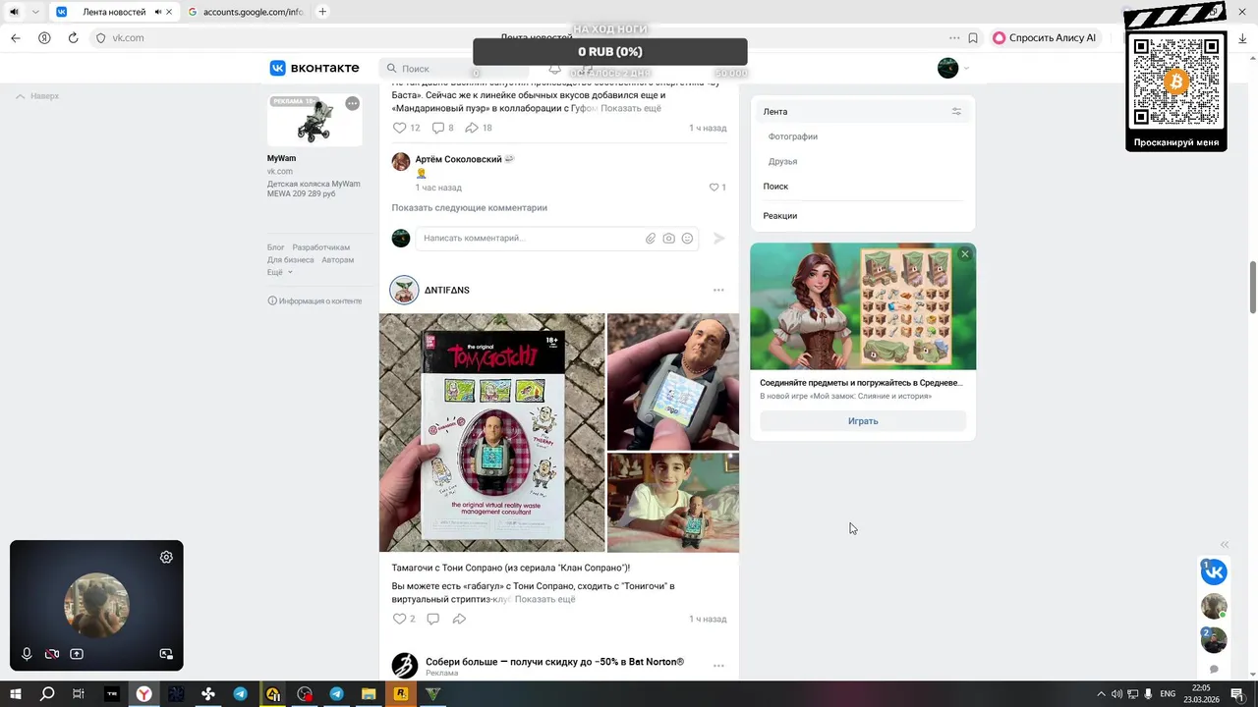Add a photo using the camera icon
1258x707 pixels.
(668, 239)
